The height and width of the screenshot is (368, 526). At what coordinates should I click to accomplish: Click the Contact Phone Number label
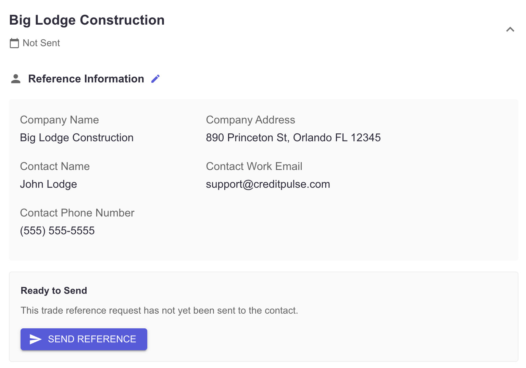[x=77, y=213]
